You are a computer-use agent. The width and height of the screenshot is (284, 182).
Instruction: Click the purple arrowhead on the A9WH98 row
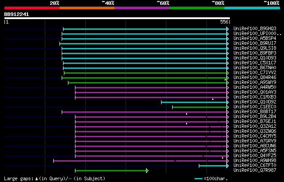pos(228,161)
